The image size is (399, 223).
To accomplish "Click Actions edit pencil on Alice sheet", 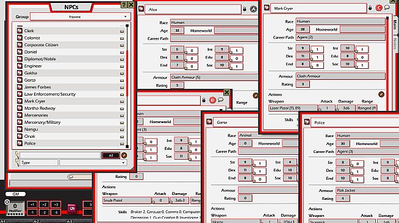I will tap(256, 96).
